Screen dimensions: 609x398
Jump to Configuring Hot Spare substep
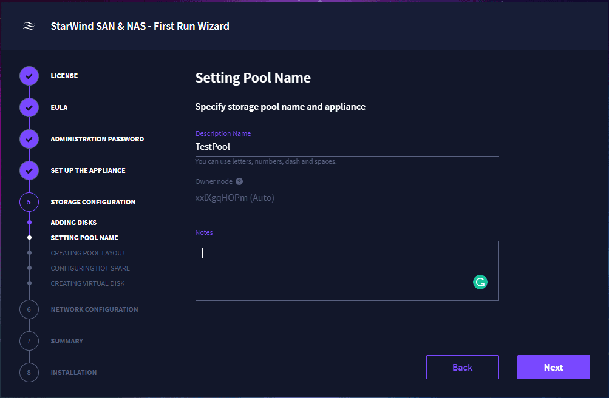pos(90,268)
